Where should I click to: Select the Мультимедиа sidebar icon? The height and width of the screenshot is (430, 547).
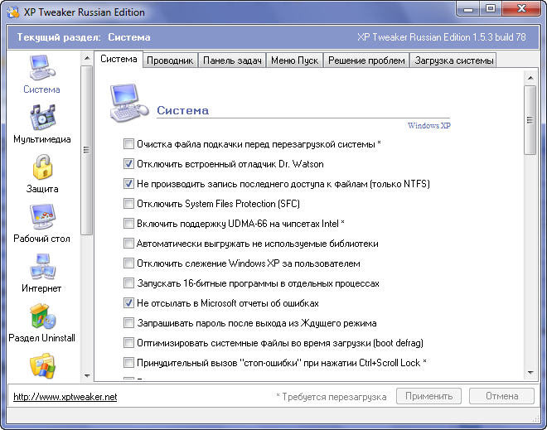pos(41,118)
